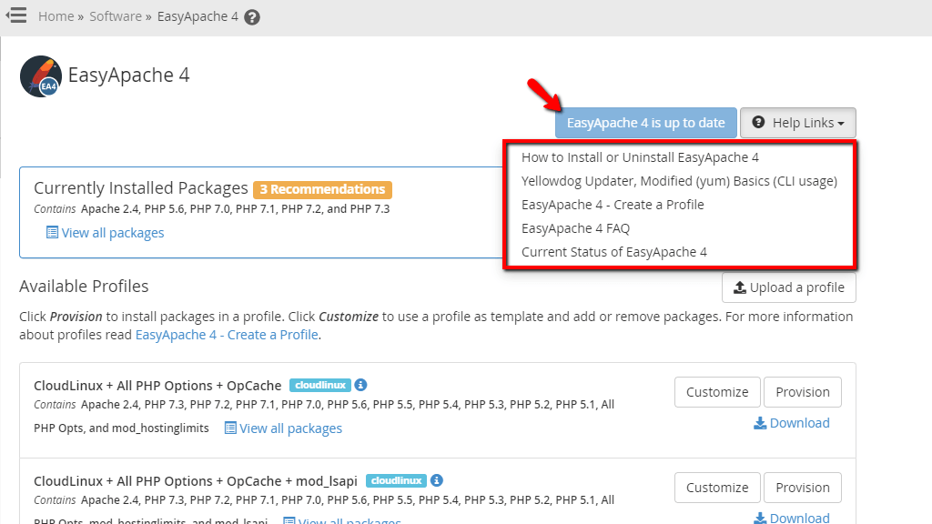This screenshot has height=524, width=932.
Task: Click the Available Profiles heading
Action: (x=84, y=287)
